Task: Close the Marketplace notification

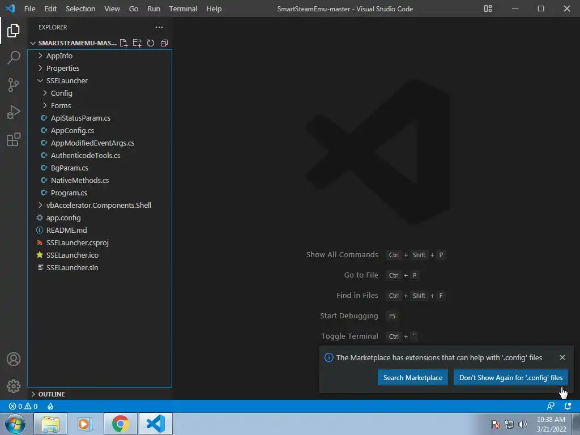Action: tap(562, 357)
